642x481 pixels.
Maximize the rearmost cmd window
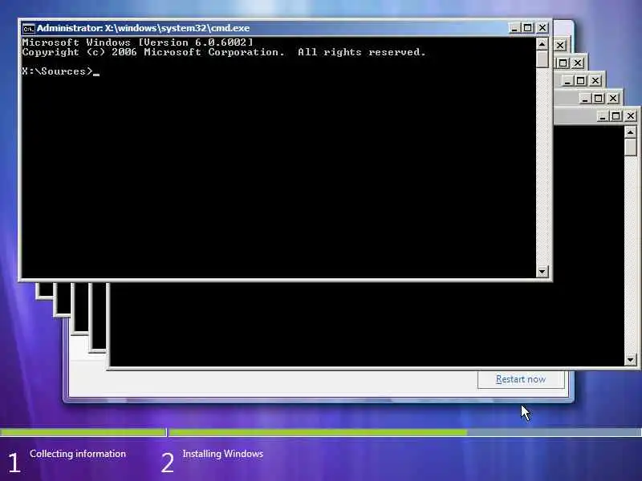616,116
